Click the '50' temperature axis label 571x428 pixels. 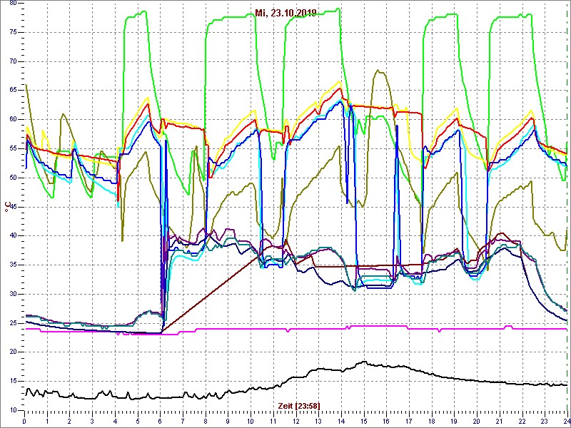[x=12, y=178]
